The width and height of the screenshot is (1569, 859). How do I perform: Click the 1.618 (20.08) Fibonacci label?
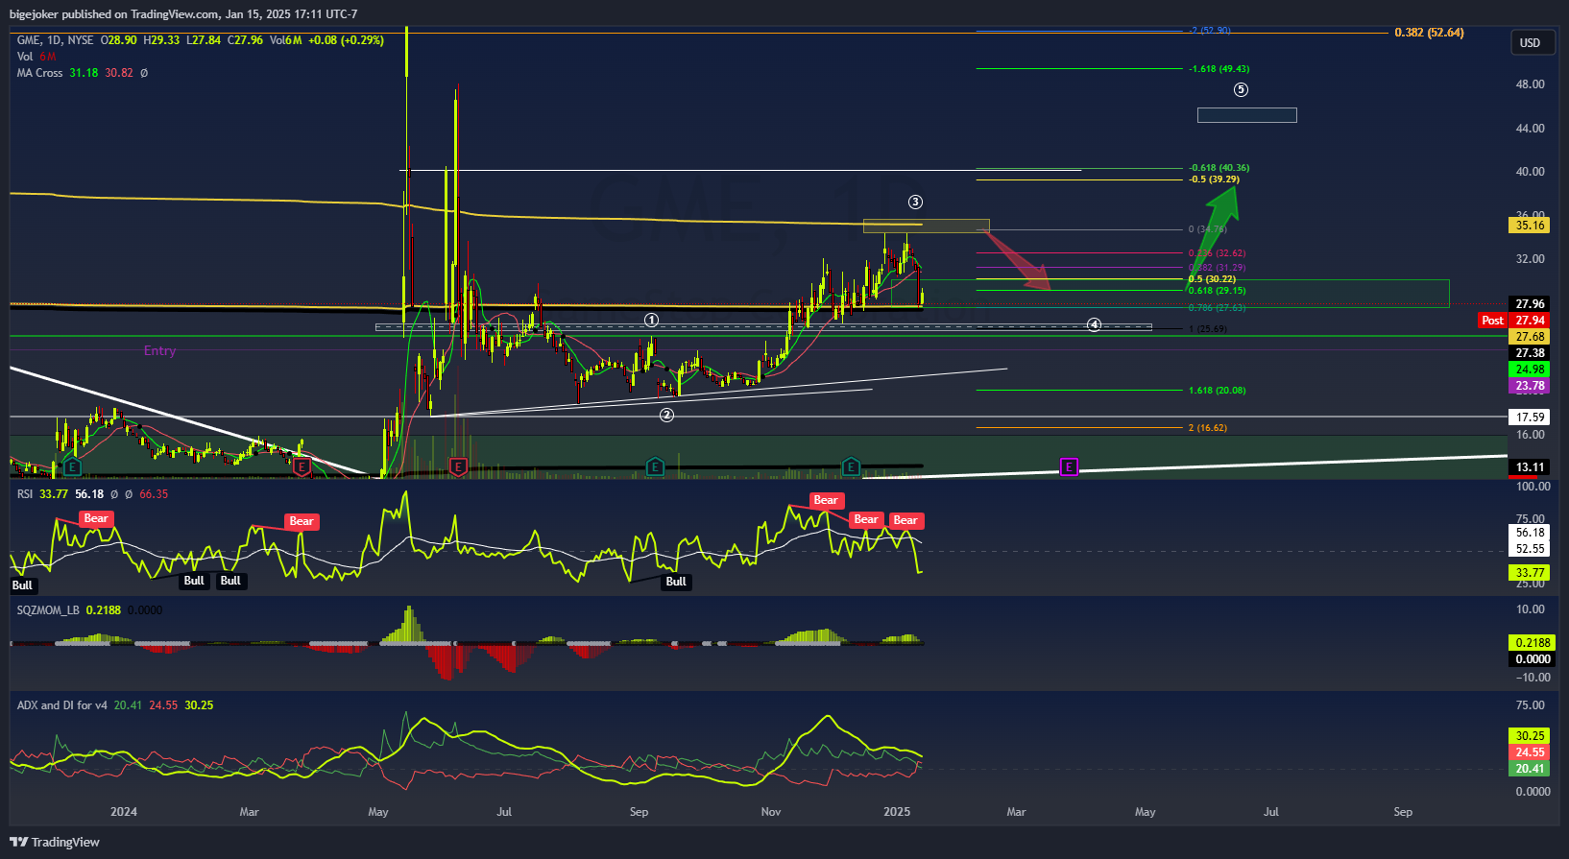pos(1217,391)
